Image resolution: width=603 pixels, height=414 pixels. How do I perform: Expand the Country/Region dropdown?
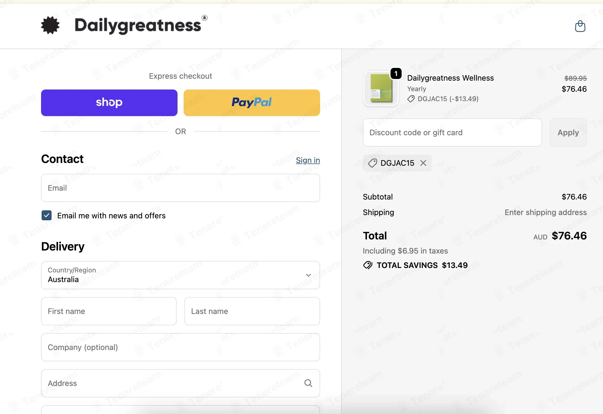(181, 275)
